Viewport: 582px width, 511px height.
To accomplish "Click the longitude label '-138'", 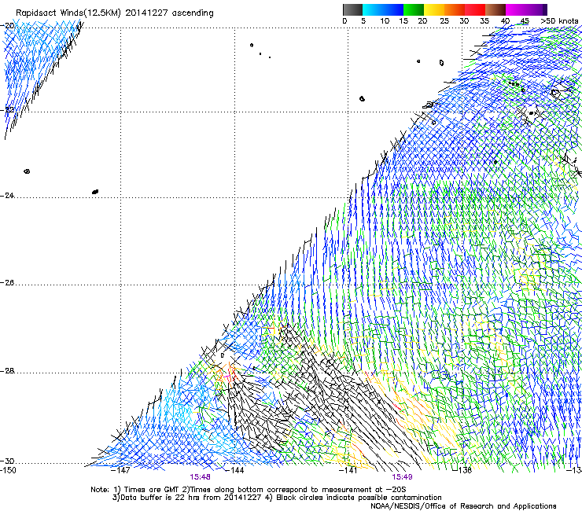I will coord(462,470).
